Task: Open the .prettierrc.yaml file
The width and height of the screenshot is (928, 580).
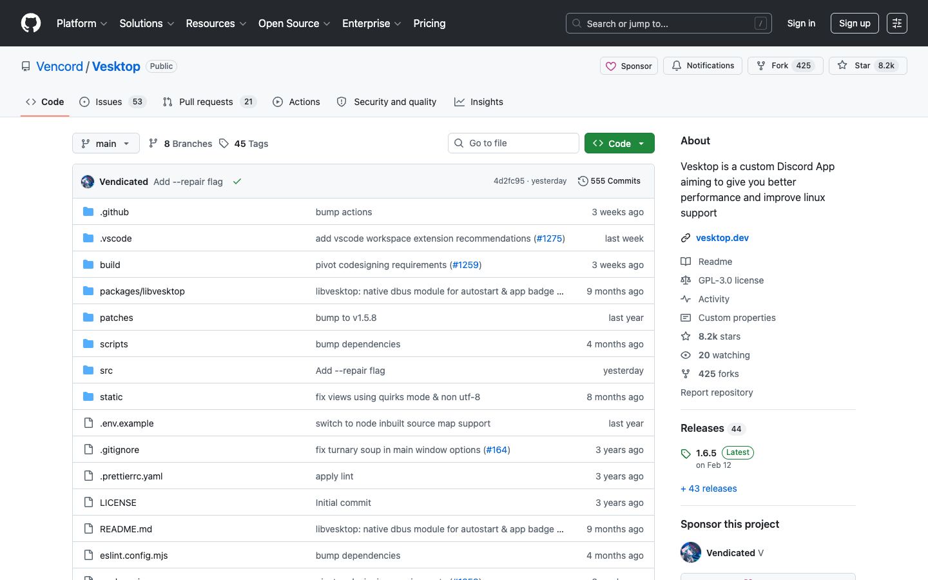Action: click(x=131, y=476)
